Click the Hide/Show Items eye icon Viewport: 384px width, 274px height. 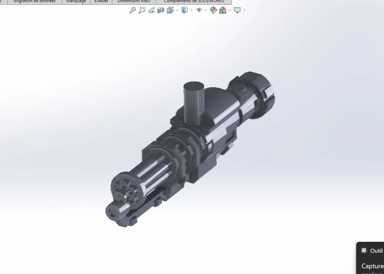[x=199, y=10]
